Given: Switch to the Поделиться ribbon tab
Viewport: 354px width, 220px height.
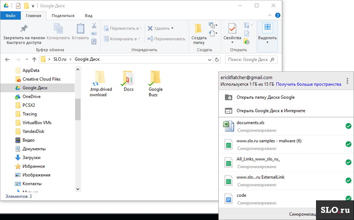Looking at the screenshot, I should (63, 16).
